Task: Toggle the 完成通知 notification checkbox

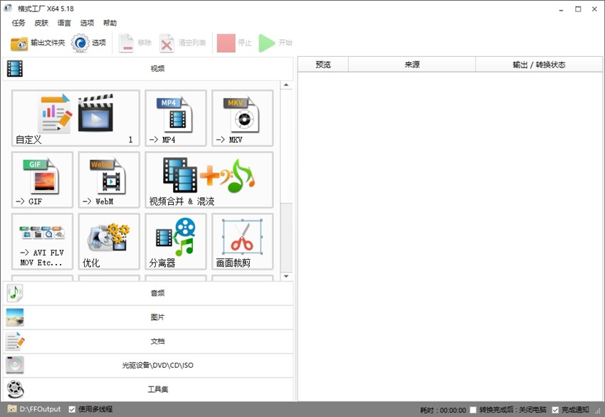Action: pyautogui.click(x=553, y=410)
